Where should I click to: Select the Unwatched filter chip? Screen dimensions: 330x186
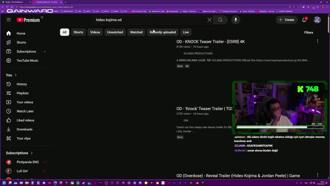pos(115,32)
